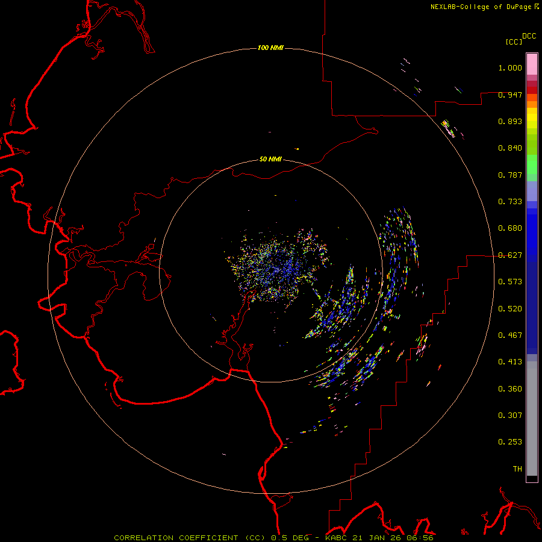Select the 0.573 scale value
The image size is (542, 542).
coord(510,282)
